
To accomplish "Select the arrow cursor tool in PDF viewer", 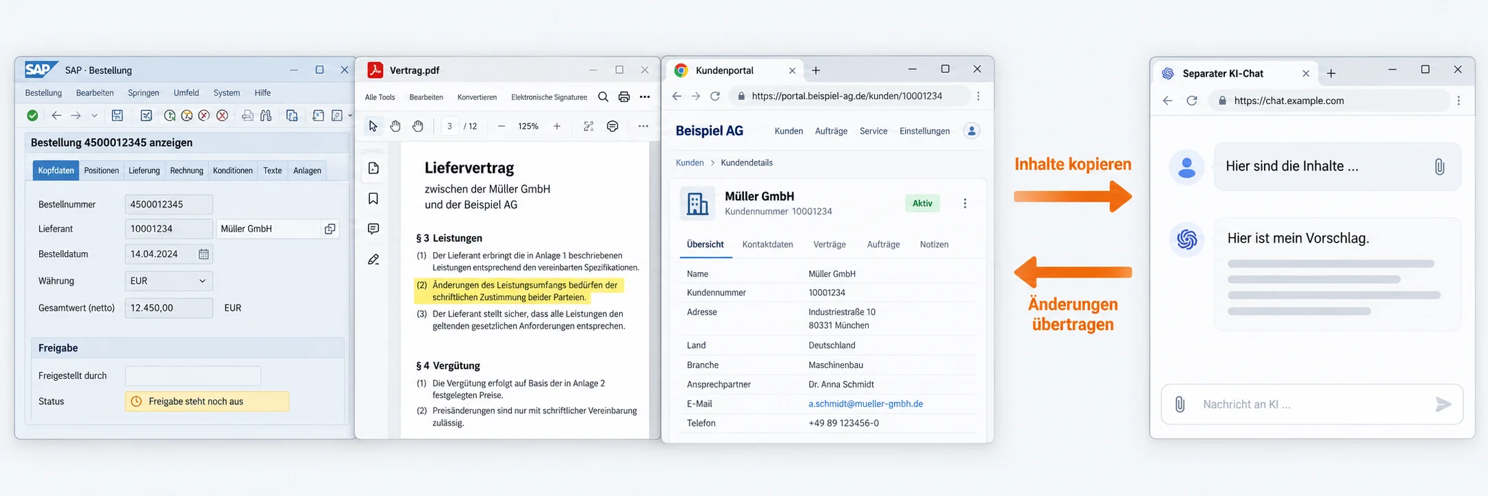I will point(373,126).
